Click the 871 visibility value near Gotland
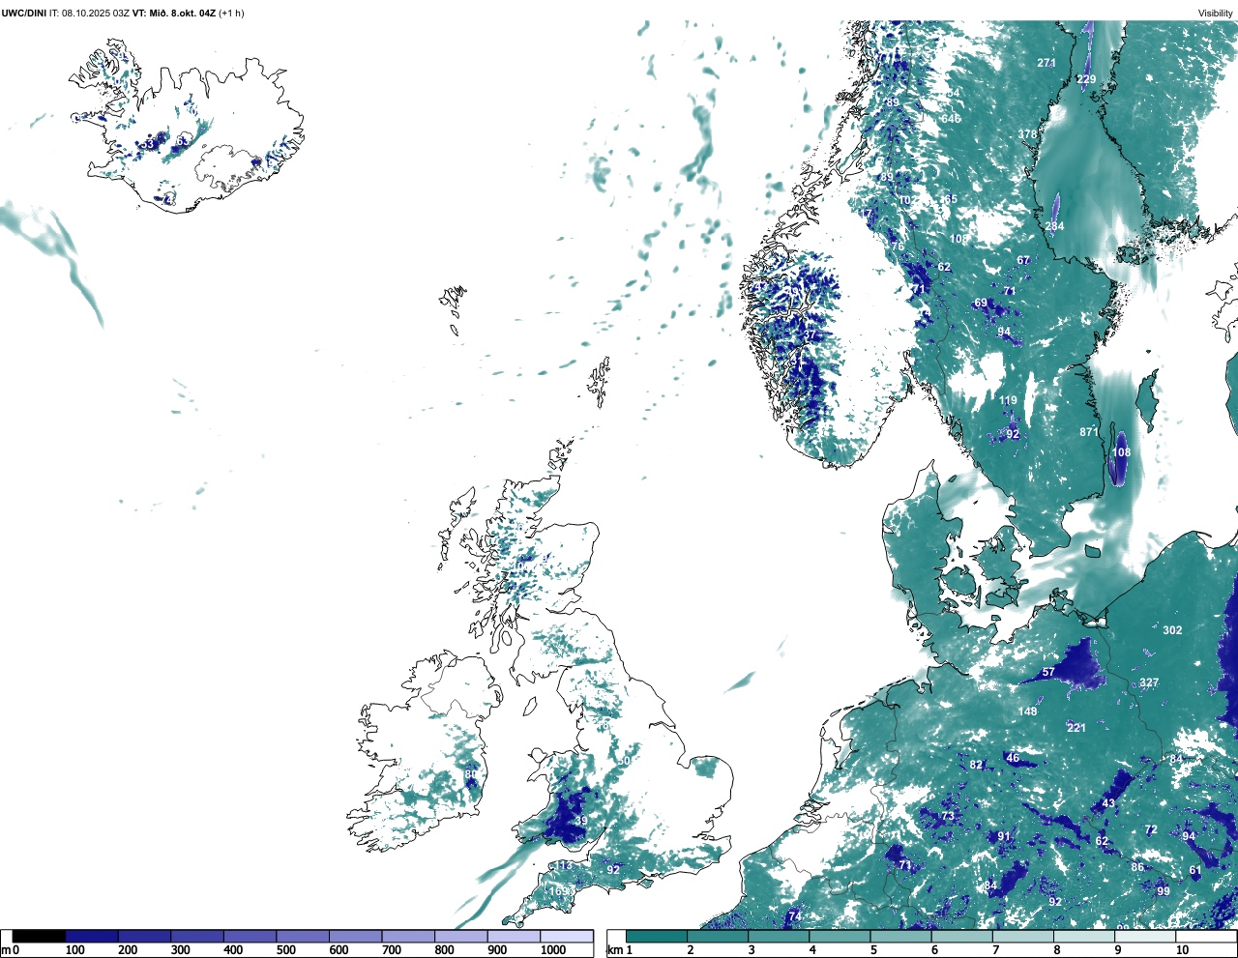 [x=1089, y=432]
